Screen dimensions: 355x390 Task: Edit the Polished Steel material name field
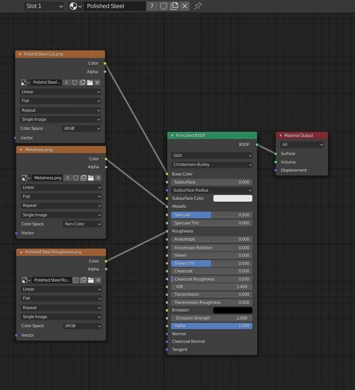[x=115, y=6]
